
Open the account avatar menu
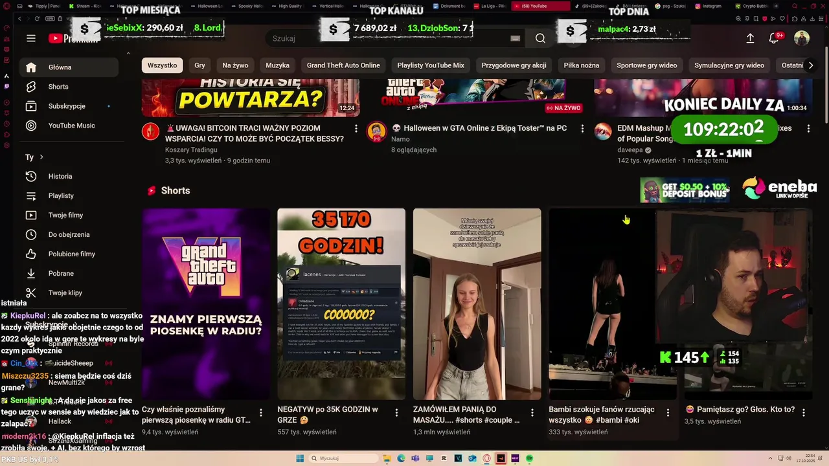[x=802, y=38]
